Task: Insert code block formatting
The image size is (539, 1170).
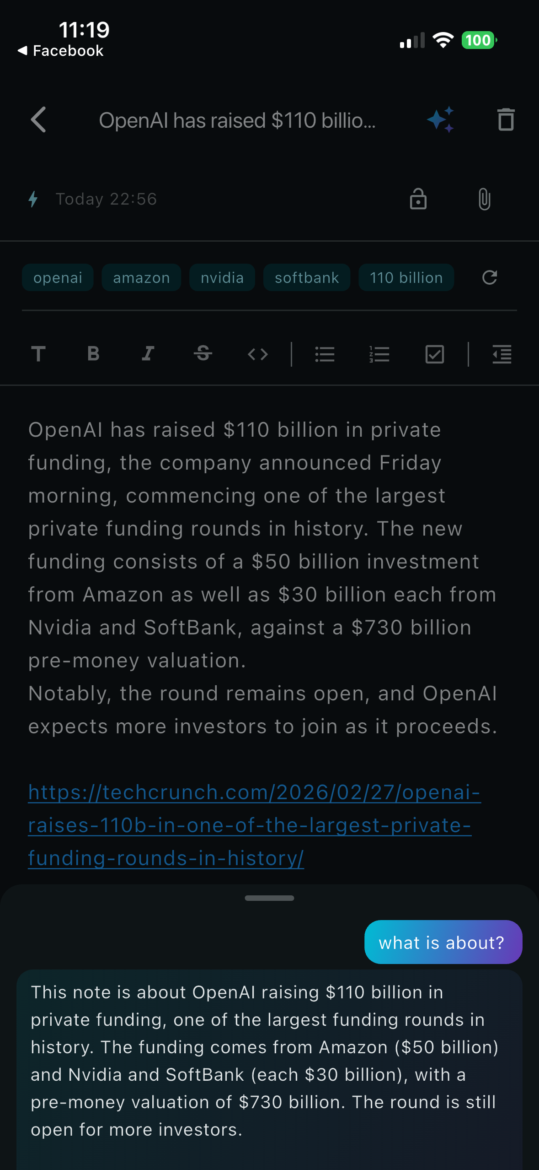Action: click(x=258, y=354)
